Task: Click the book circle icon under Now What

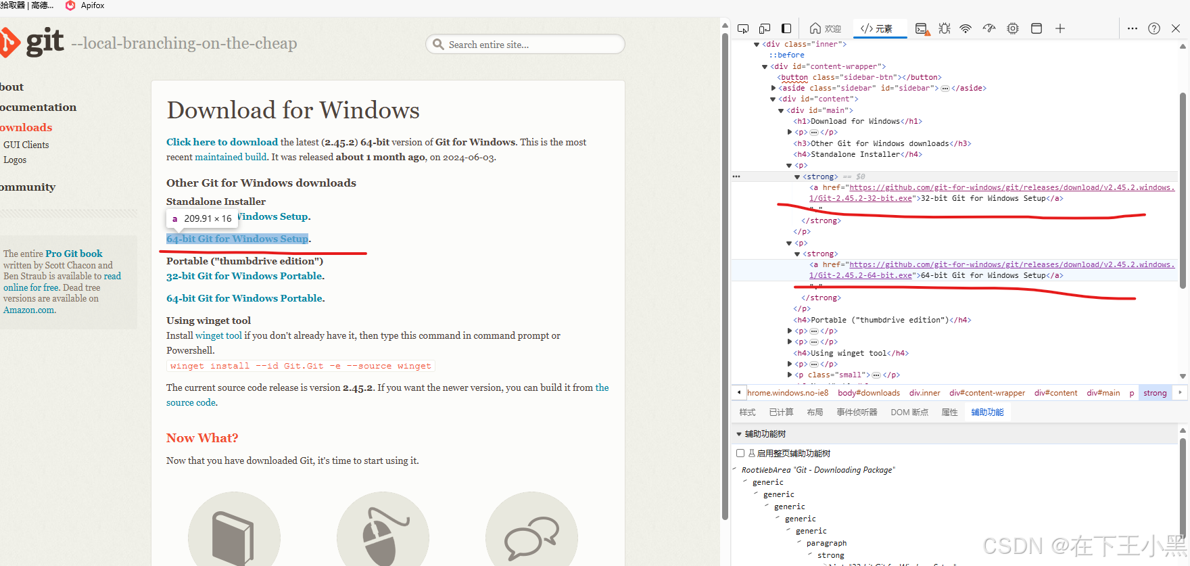Action: tap(234, 538)
